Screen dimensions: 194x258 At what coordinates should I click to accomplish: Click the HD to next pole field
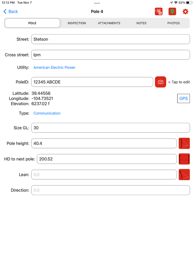[107, 159]
